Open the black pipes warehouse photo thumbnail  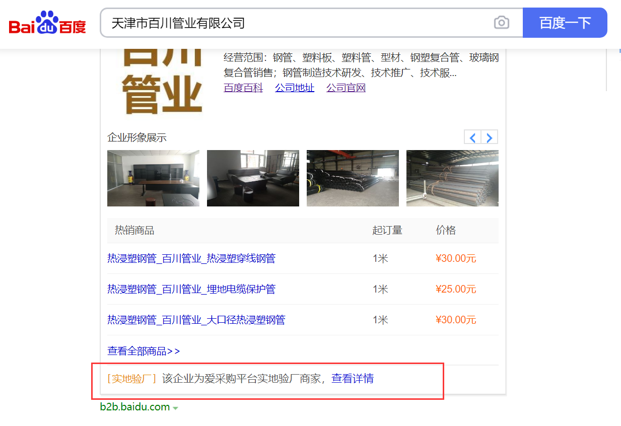353,178
